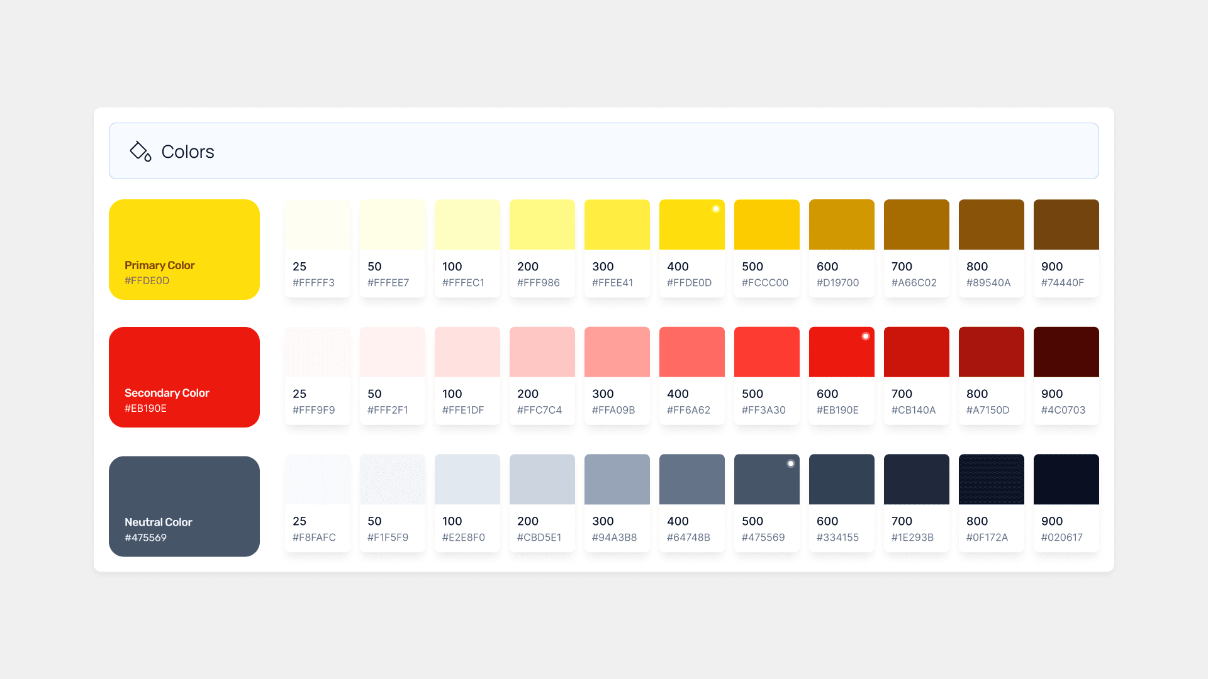Select the Neutral Color slate card
This screenshot has width=1208, height=679.
tap(184, 506)
